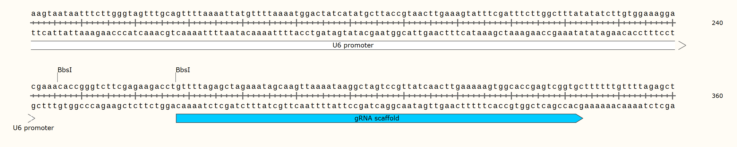Viewport: 737px width, 147px height.
Task: Click the U6 promoter label under second row
Action: click(34, 128)
